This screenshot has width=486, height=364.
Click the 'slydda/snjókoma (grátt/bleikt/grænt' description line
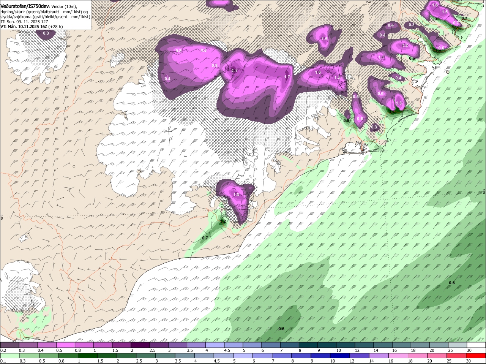tap(45, 17)
